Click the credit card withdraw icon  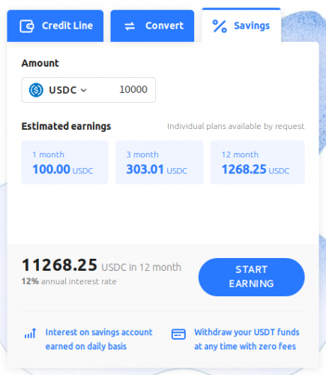tap(178, 334)
